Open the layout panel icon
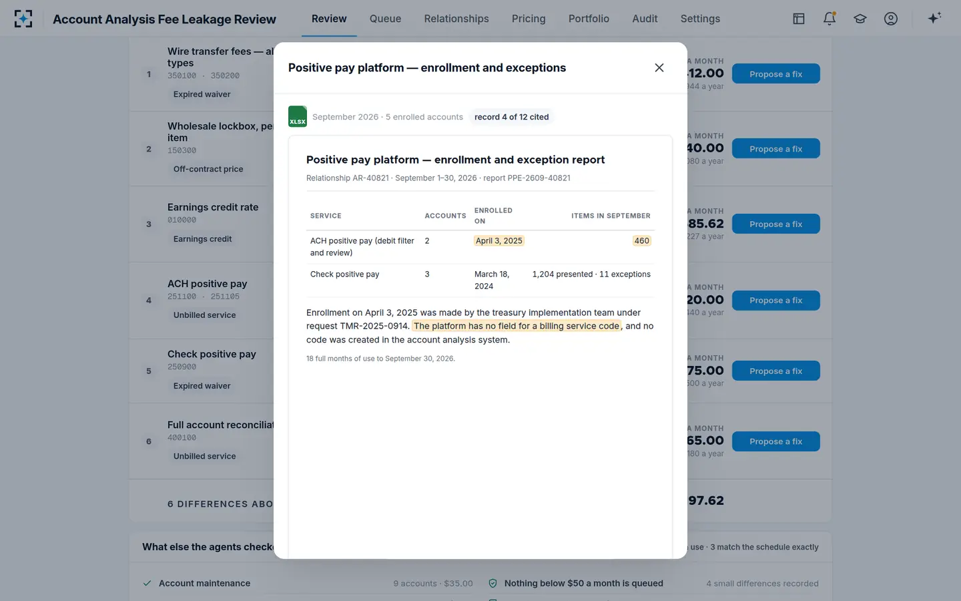961x601 pixels. pyautogui.click(x=799, y=19)
